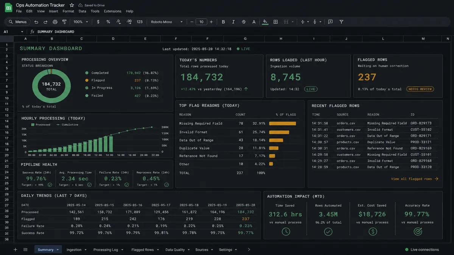Click the Time Saved clock icon
Viewport: 454px width, 255px height.
(286, 232)
